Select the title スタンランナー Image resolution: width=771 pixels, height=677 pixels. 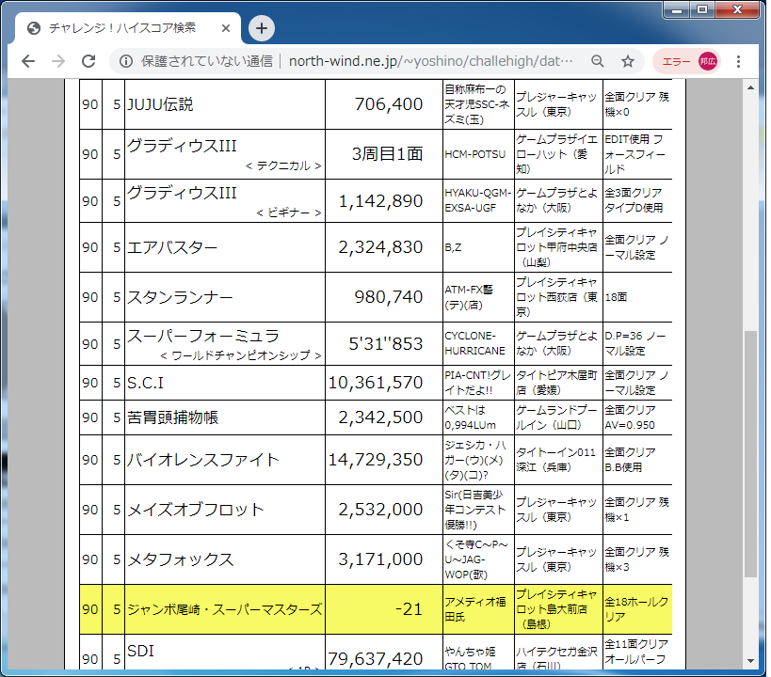(180, 298)
